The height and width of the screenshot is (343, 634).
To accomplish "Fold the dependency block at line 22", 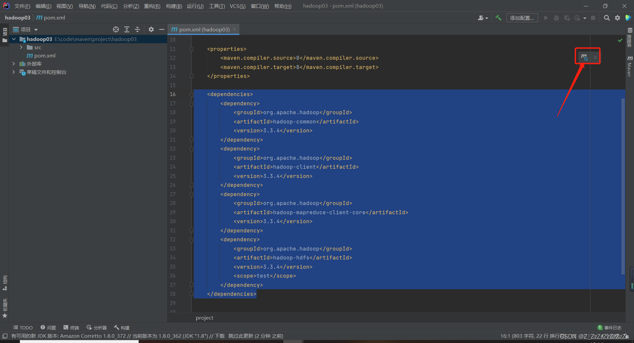I will (x=191, y=149).
